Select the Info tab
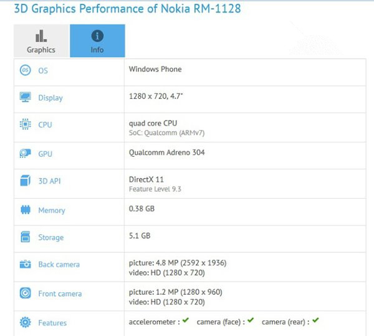374x336 pixels. pos(97,41)
